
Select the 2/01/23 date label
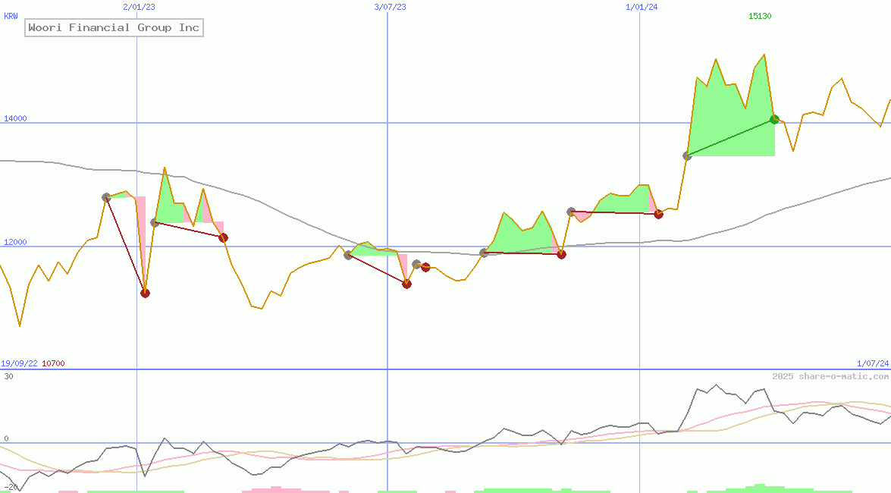[x=139, y=7]
